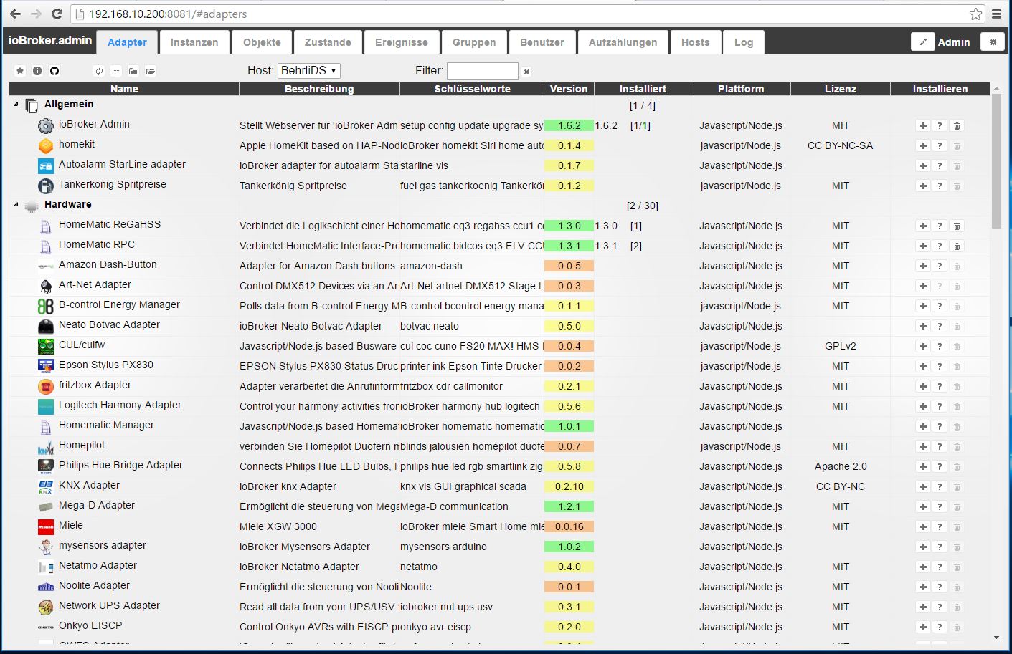Open the settings gear in the top-right header
Screen dimensions: 1012x654
tap(993, 42)
